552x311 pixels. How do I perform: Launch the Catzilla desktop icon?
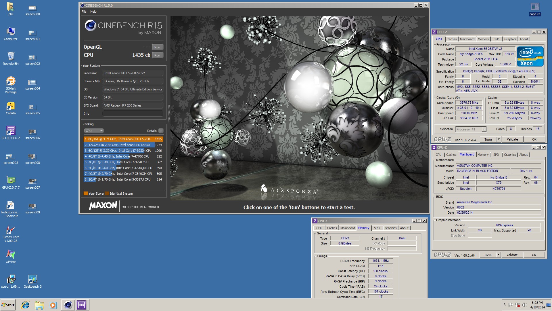11,108
